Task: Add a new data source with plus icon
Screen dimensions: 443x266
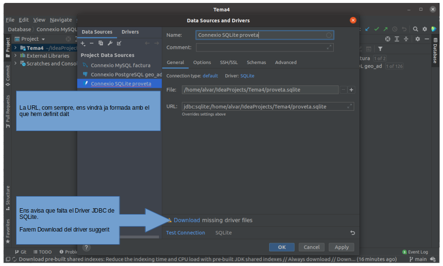Action: click(83, 43)
